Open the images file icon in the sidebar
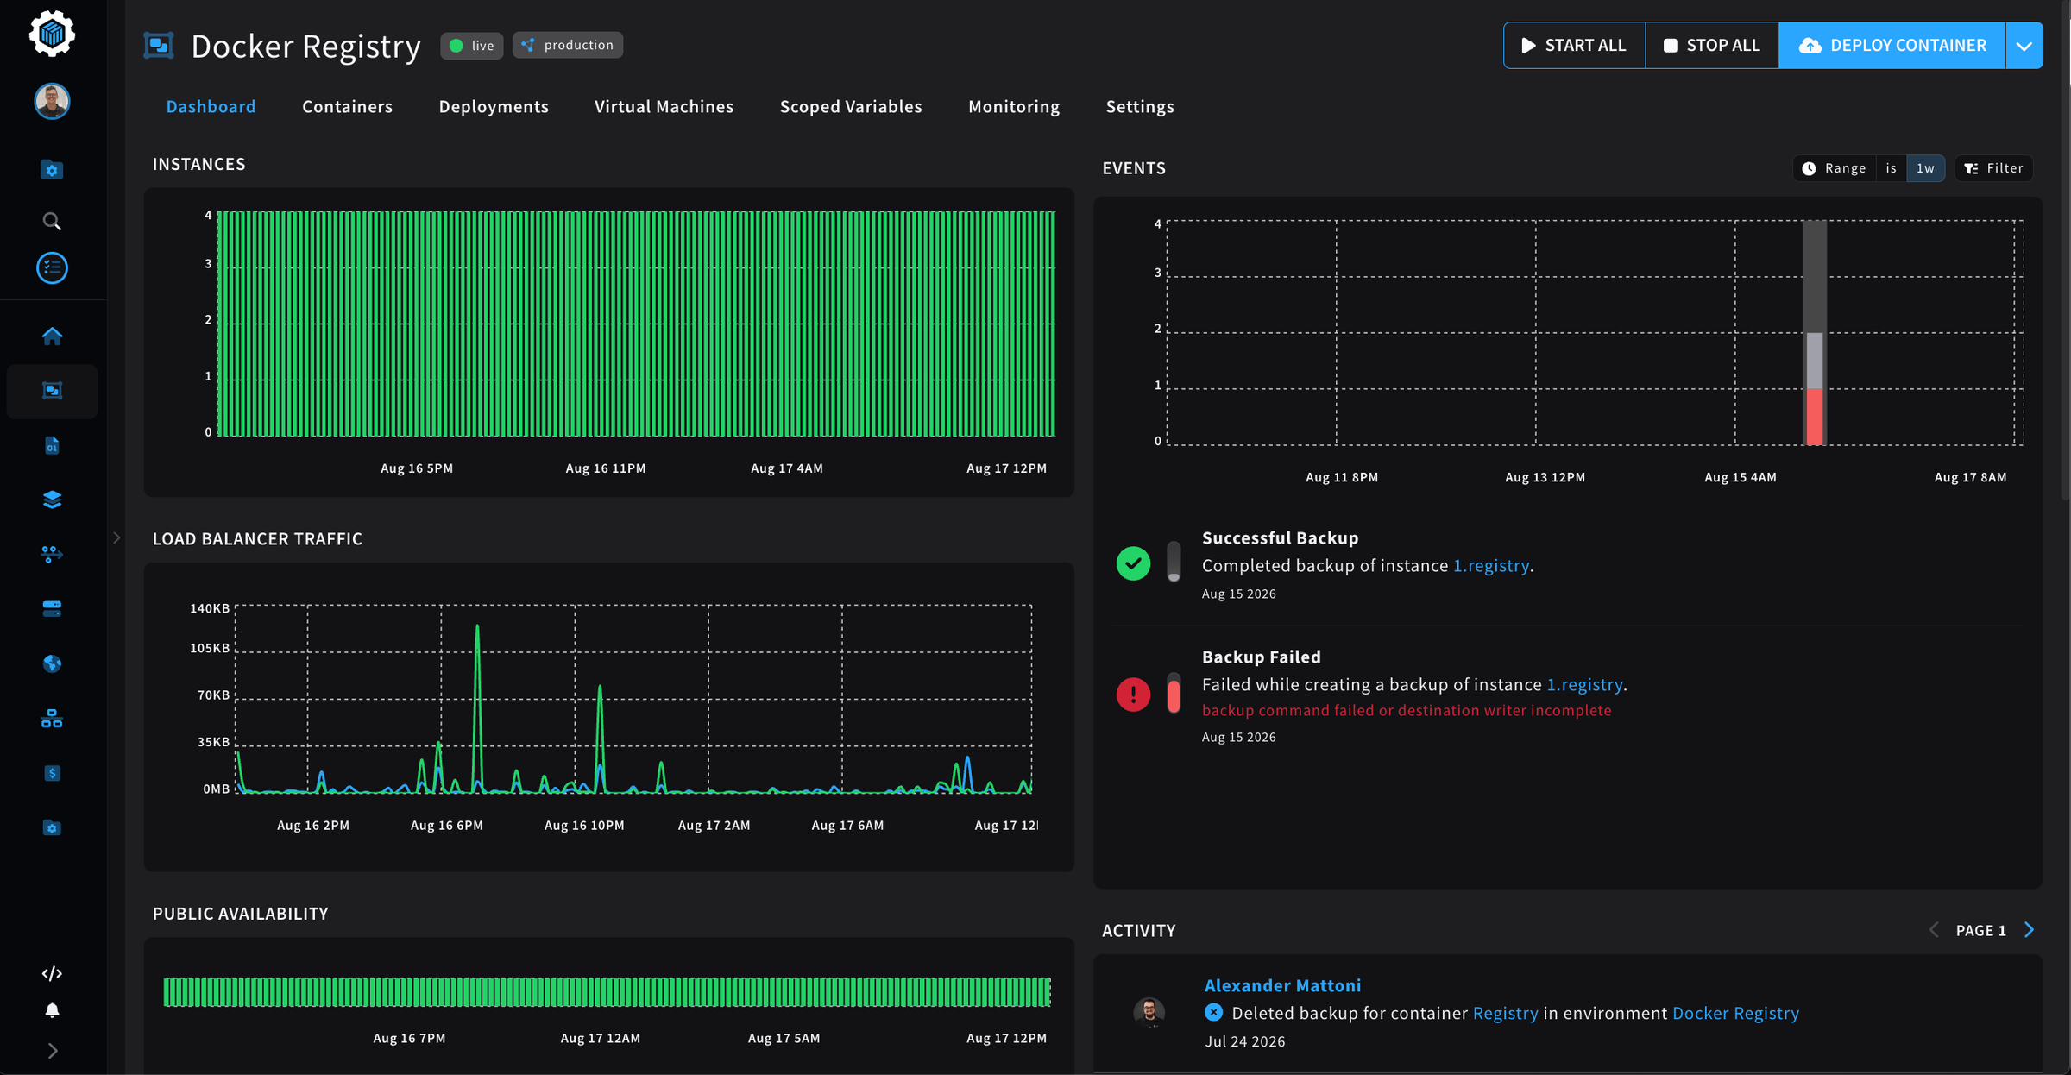This screenshot has height=1075, width=2071. coord(52,445)
